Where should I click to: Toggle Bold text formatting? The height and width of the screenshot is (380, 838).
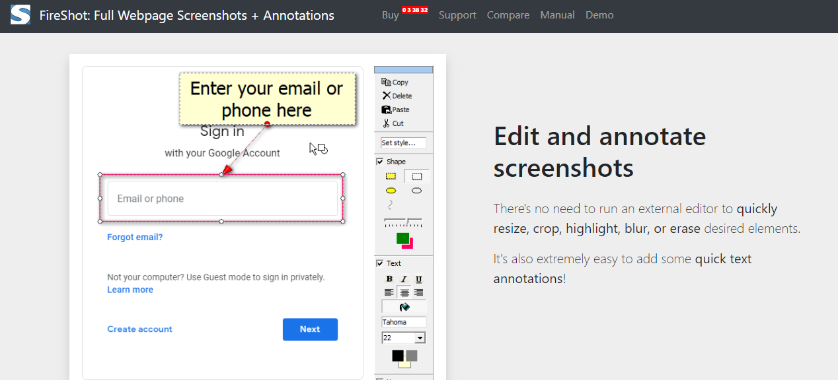[x=389, y=279]
